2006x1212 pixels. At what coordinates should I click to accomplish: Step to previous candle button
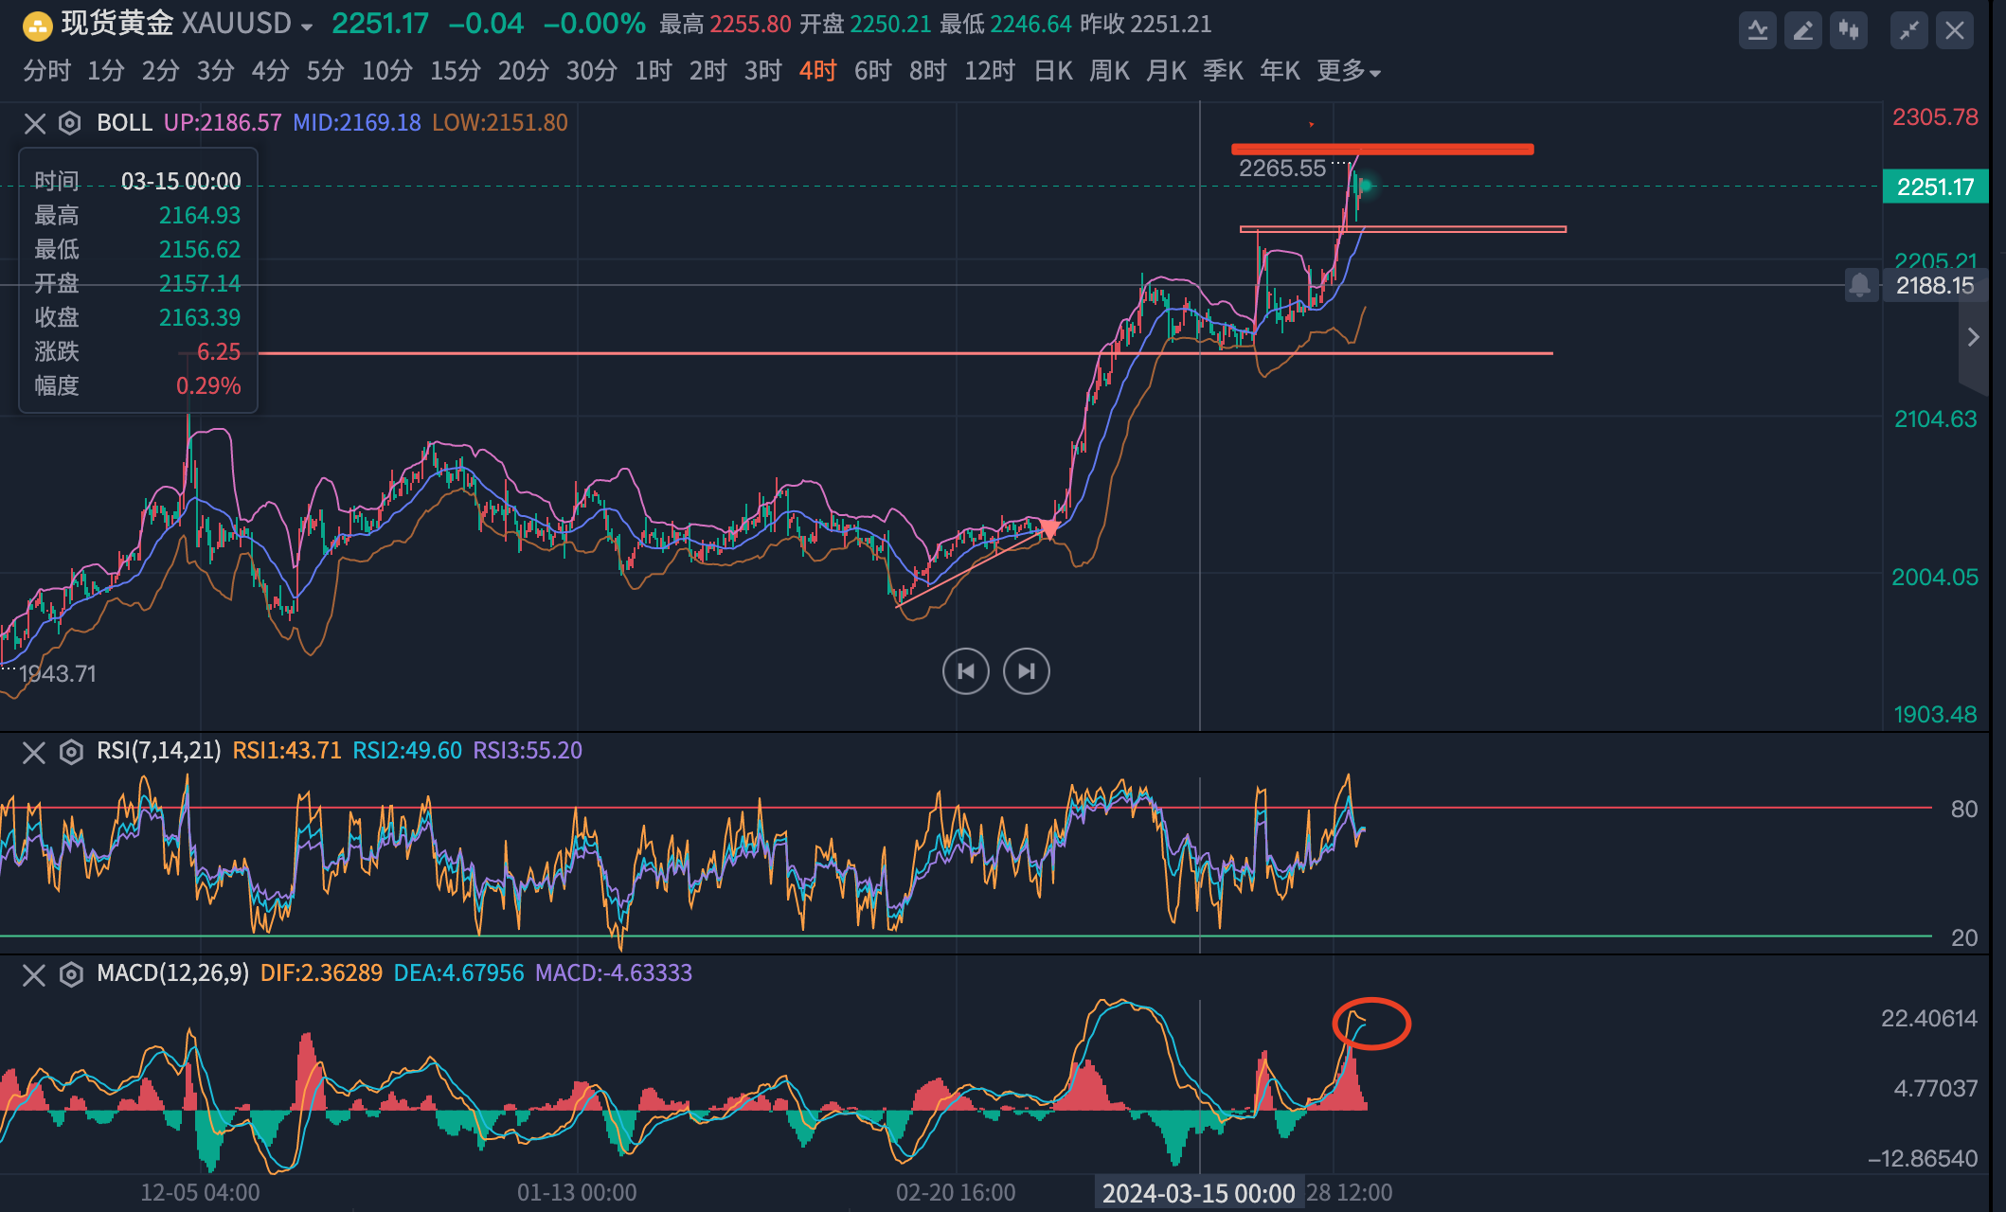[x=966, y=671]
